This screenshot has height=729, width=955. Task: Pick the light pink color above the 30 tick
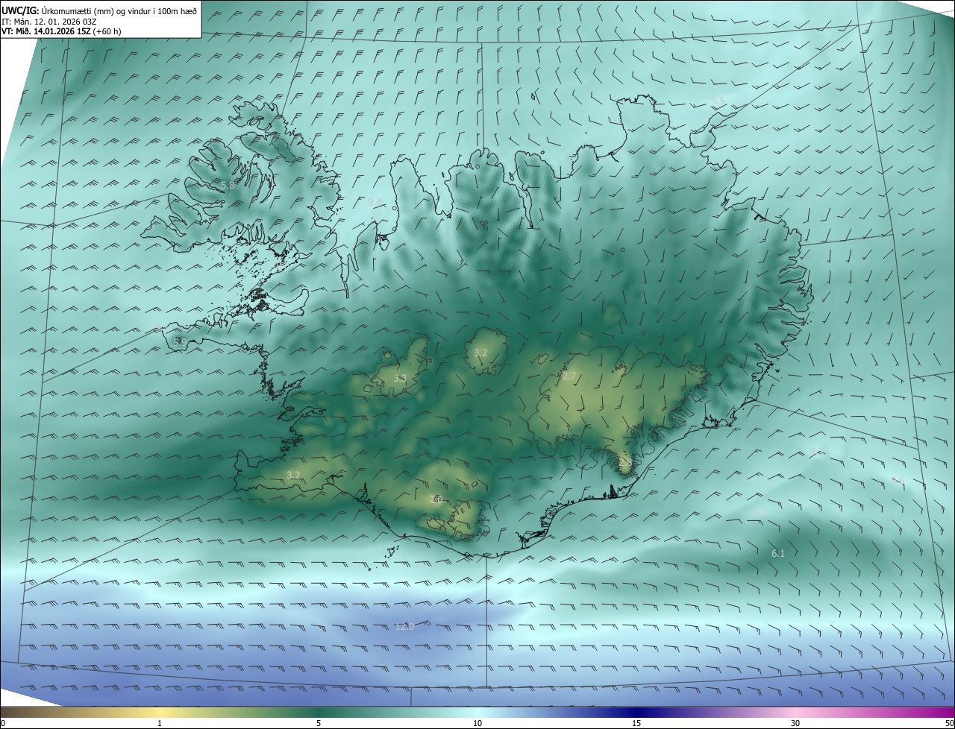[795, 712]
